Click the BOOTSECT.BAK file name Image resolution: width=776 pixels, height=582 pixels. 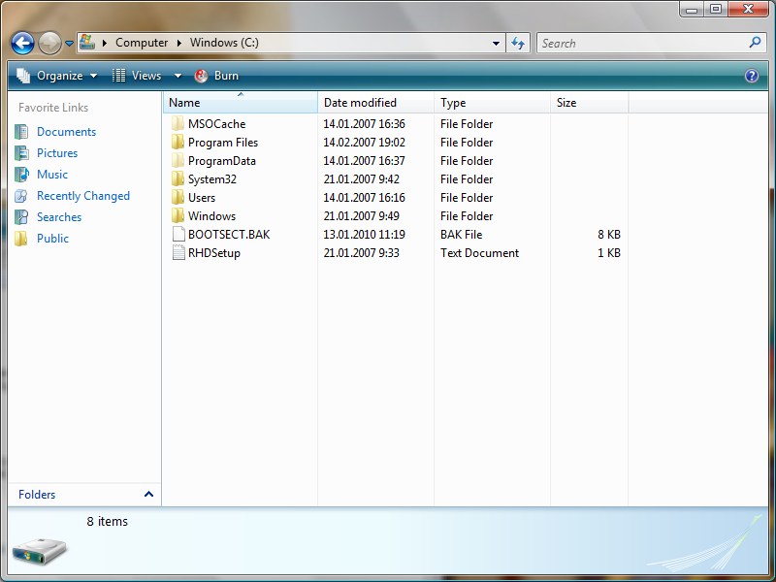click(229, 235)
